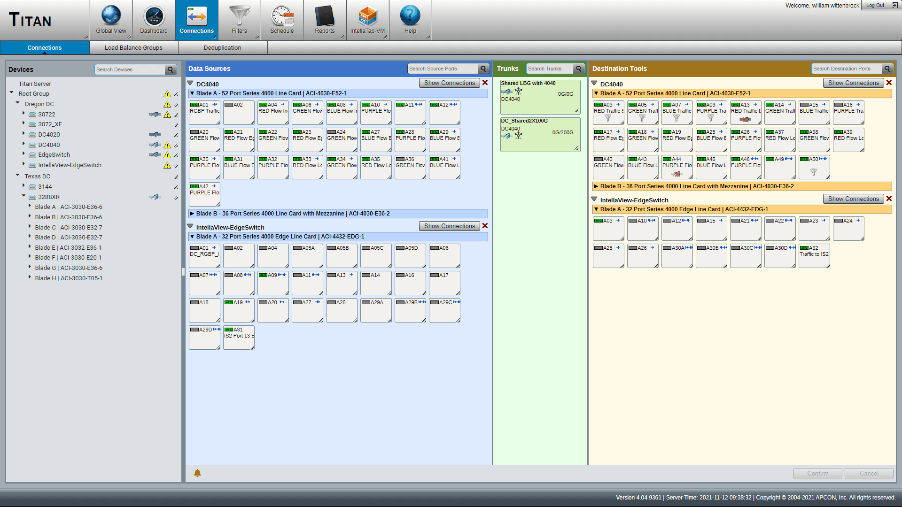Expand the Oregon DC tree item
This screenshot has width=902, height=507.
click(18, 103)
